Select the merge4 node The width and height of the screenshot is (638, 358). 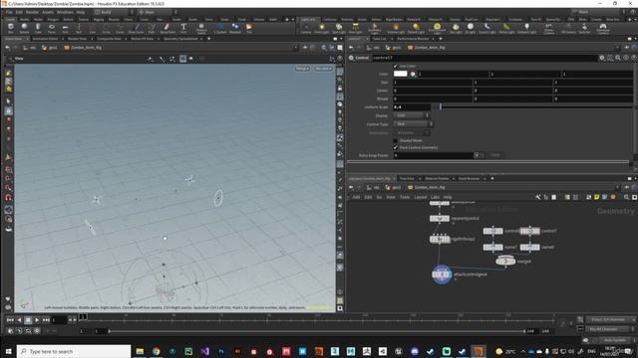(505, 261)
